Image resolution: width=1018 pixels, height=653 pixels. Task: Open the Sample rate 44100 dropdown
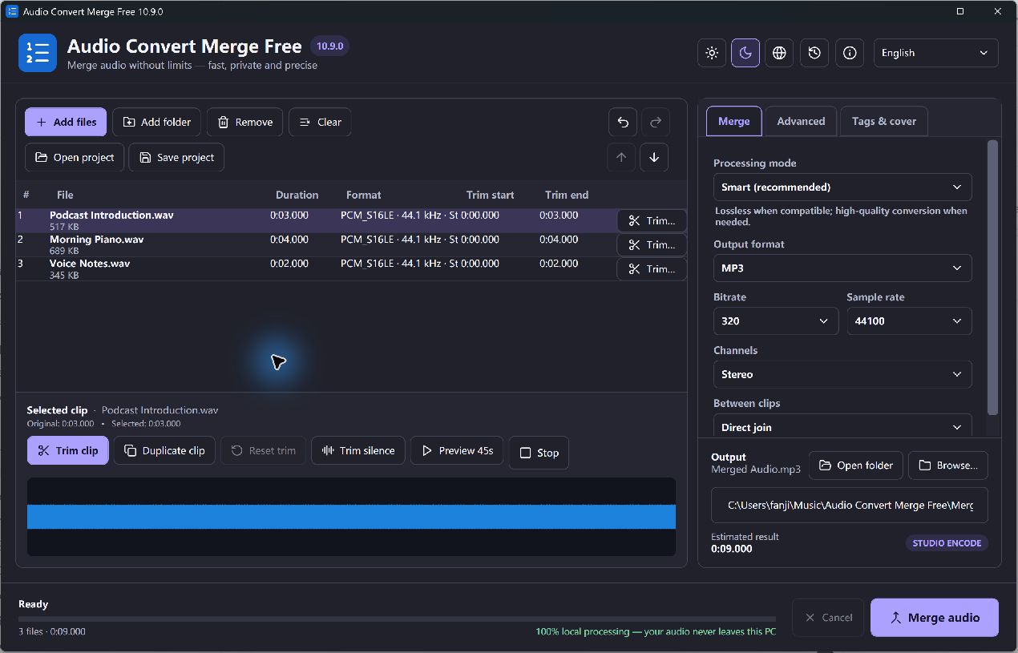pyautogui.click(x=909, y=320)
